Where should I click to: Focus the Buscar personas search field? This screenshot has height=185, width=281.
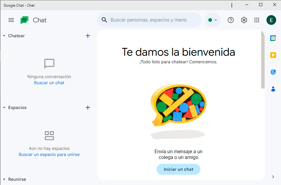point(148,20)
